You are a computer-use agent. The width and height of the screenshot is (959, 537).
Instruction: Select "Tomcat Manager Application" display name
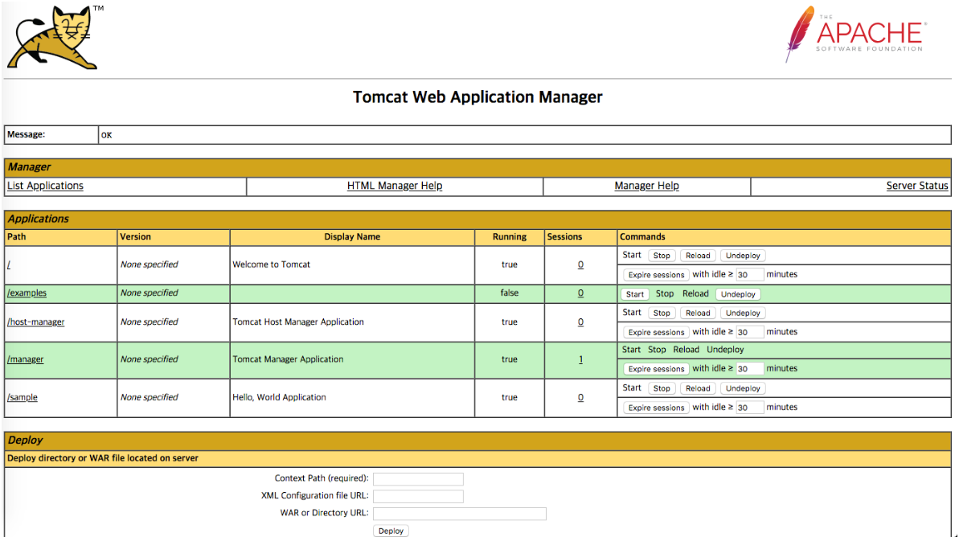288,359
